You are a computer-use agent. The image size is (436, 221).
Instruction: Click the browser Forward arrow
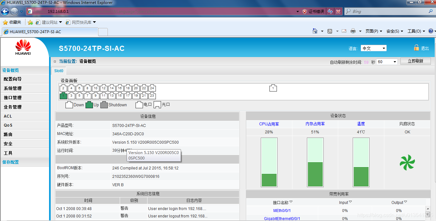[14, 12]
